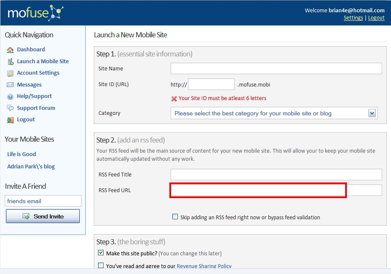Click the mofuse logo
This screenshot has width=391, height=274.
[x=36, y=13]
